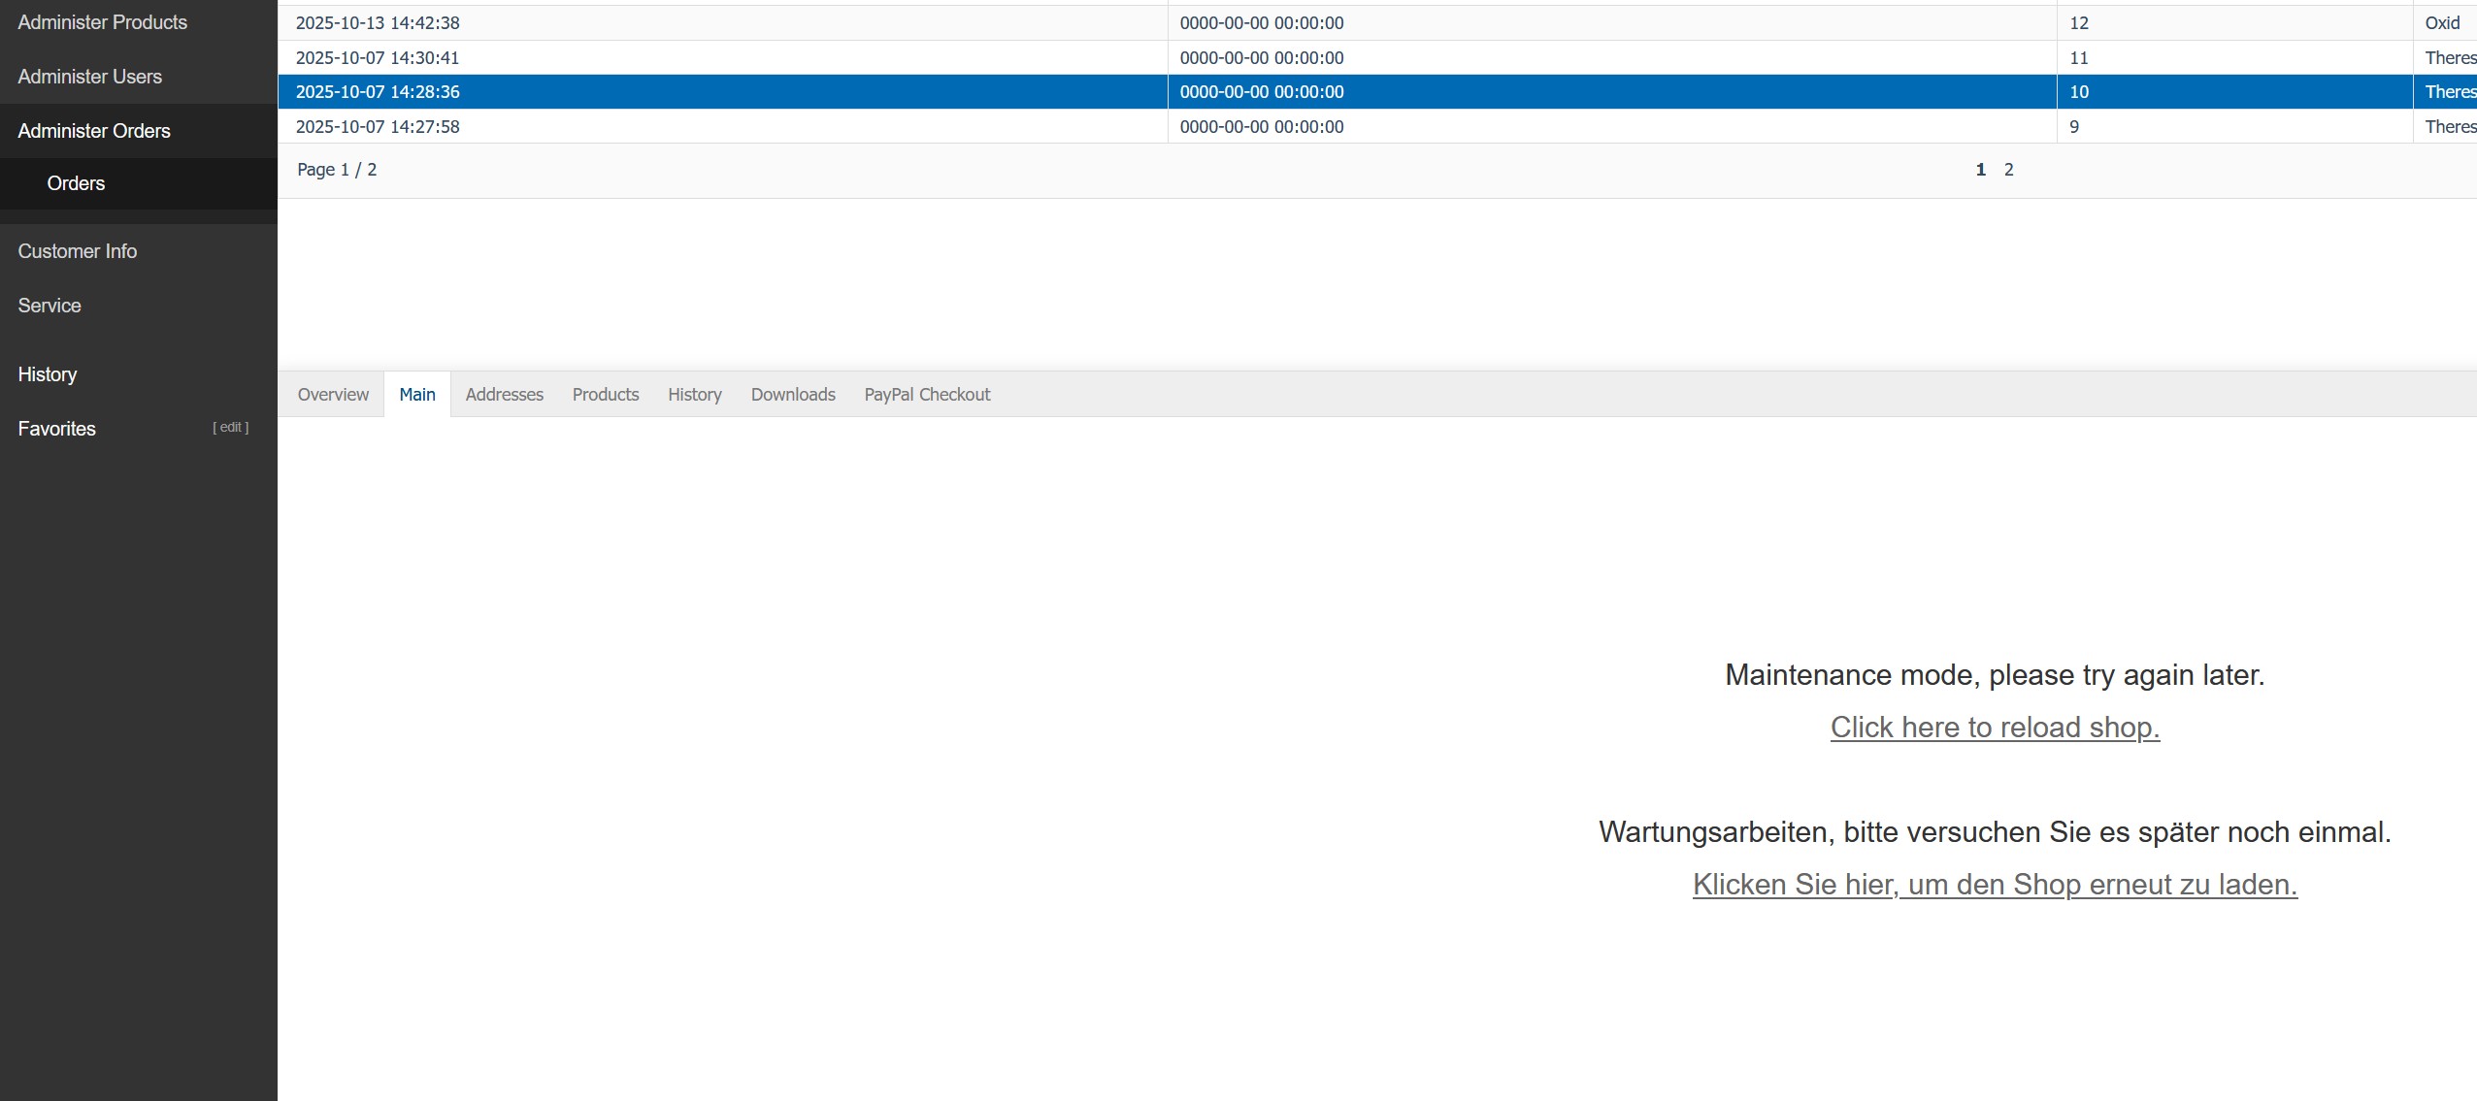Expand the Service menu
The width and height of the screenshot is (2477, 1101).
coord(49,306)
